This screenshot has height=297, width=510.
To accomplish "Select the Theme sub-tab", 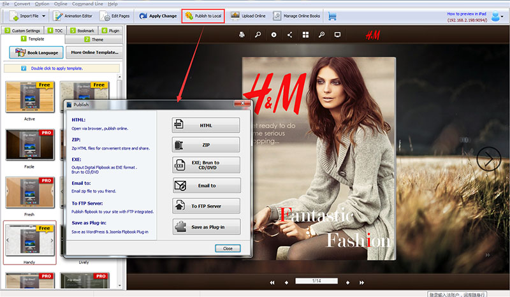I will click(94, 40).
